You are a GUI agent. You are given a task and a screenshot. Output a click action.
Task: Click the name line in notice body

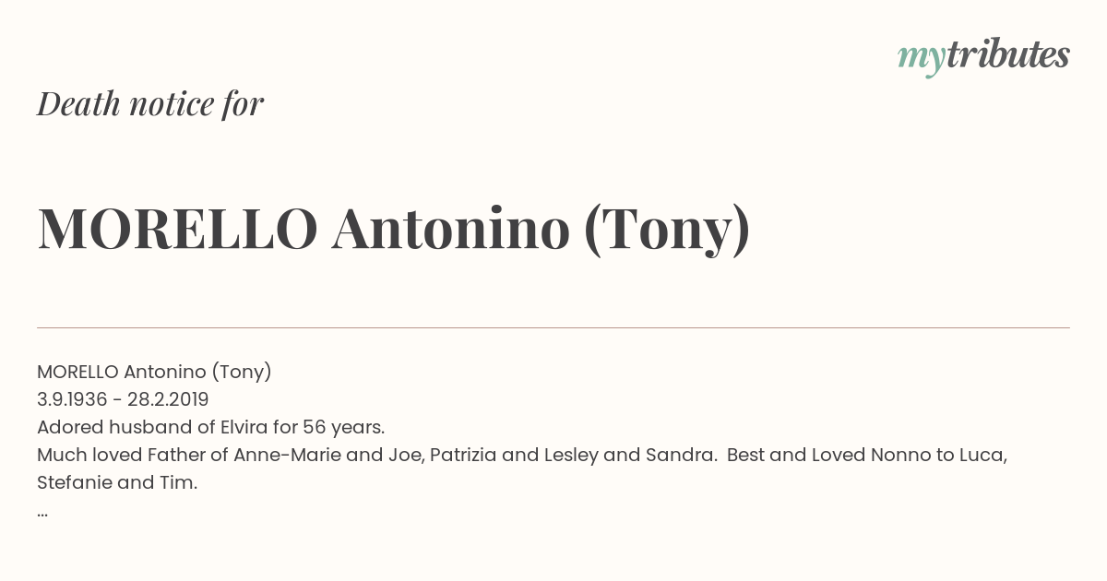154,372
